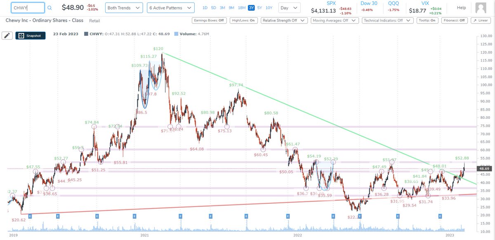Click the pivot circle below the $47.55 label
Screen dimensions: 495x240
pyautogui.click(x=36, y=172)
